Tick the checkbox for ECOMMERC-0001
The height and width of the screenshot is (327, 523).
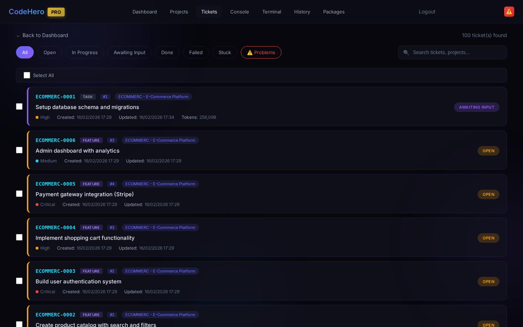point(19,106)
